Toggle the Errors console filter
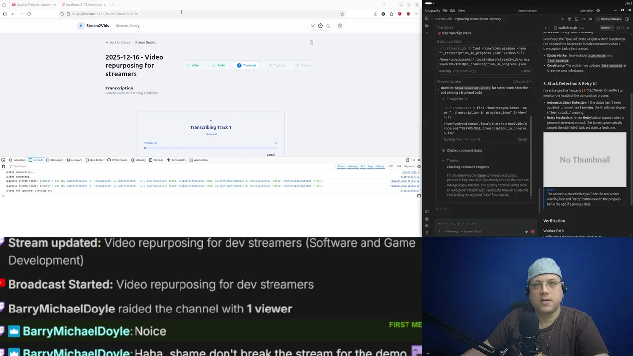The width and height of the screenshot is (633, 356). click(341, 166)
